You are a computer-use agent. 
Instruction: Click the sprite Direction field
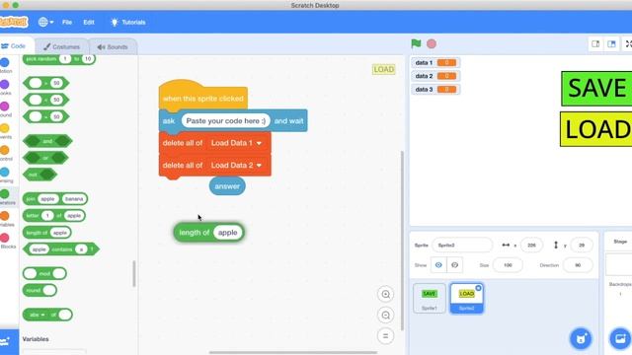pos(577,265)
